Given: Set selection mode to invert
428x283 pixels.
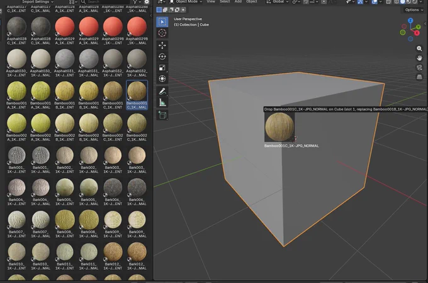Looking at the screenshot, I should (x=177, y=10).
